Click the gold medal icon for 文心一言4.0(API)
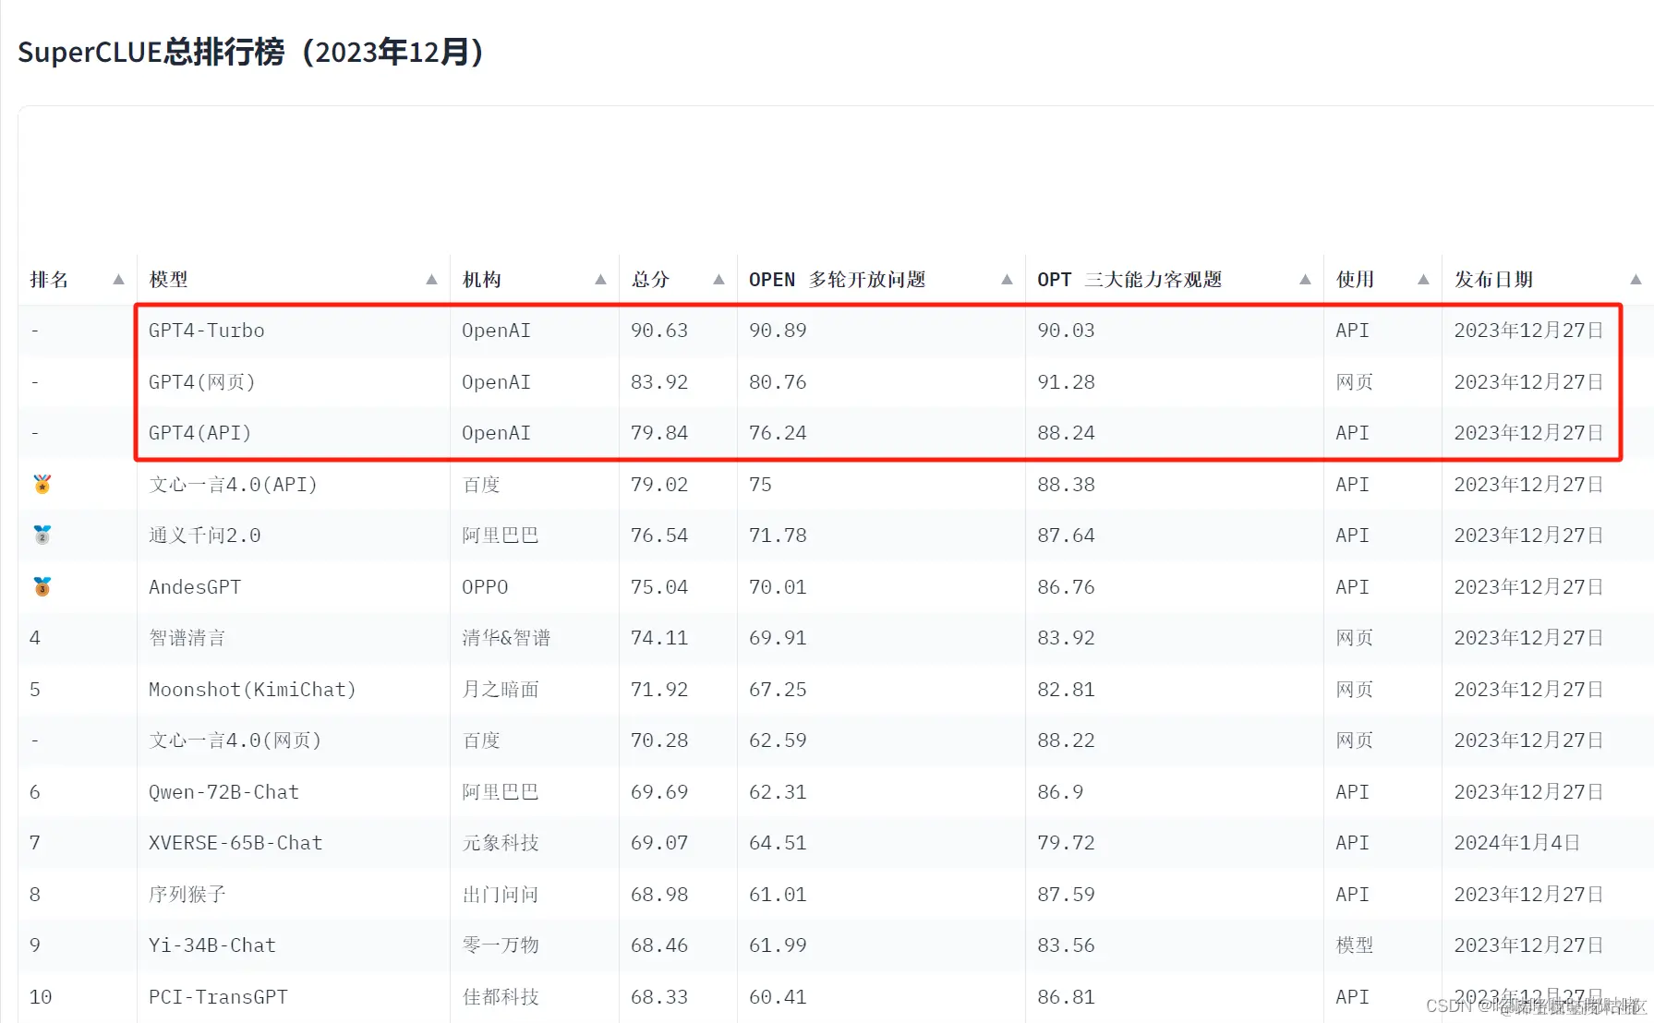 (x=42, y=484)
